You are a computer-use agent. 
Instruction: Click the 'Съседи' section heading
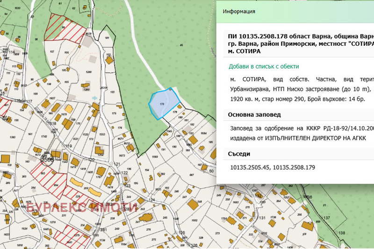(x=239, y=154)
